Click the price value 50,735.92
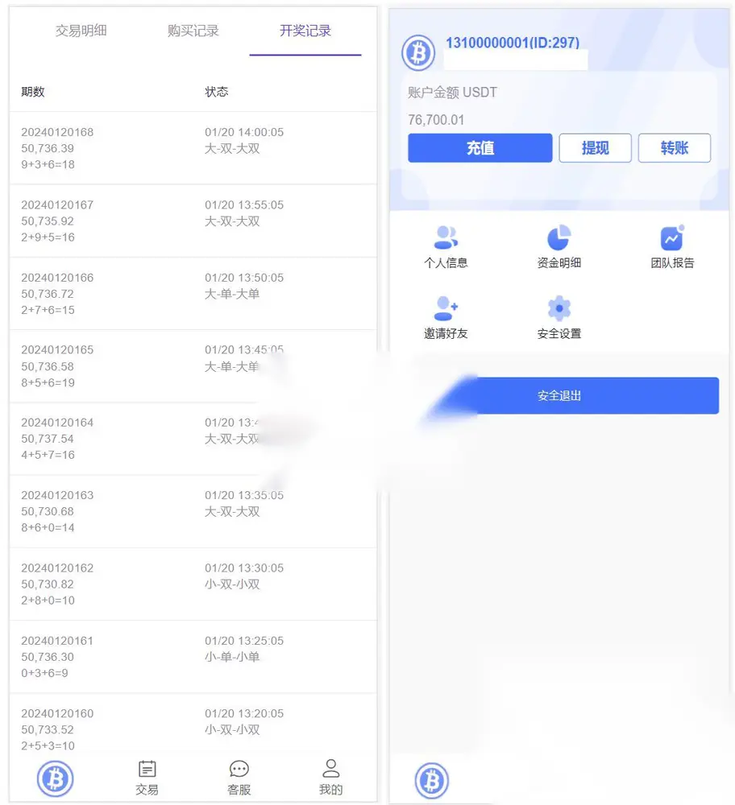This screenshot has height=805, width=735. (48, 221)
